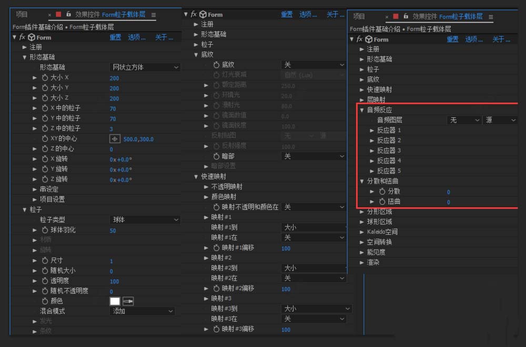This screenshot has width=526, height=347.
Task: Click the XY的中心 crosshair point picker
Action: (114, 139)
